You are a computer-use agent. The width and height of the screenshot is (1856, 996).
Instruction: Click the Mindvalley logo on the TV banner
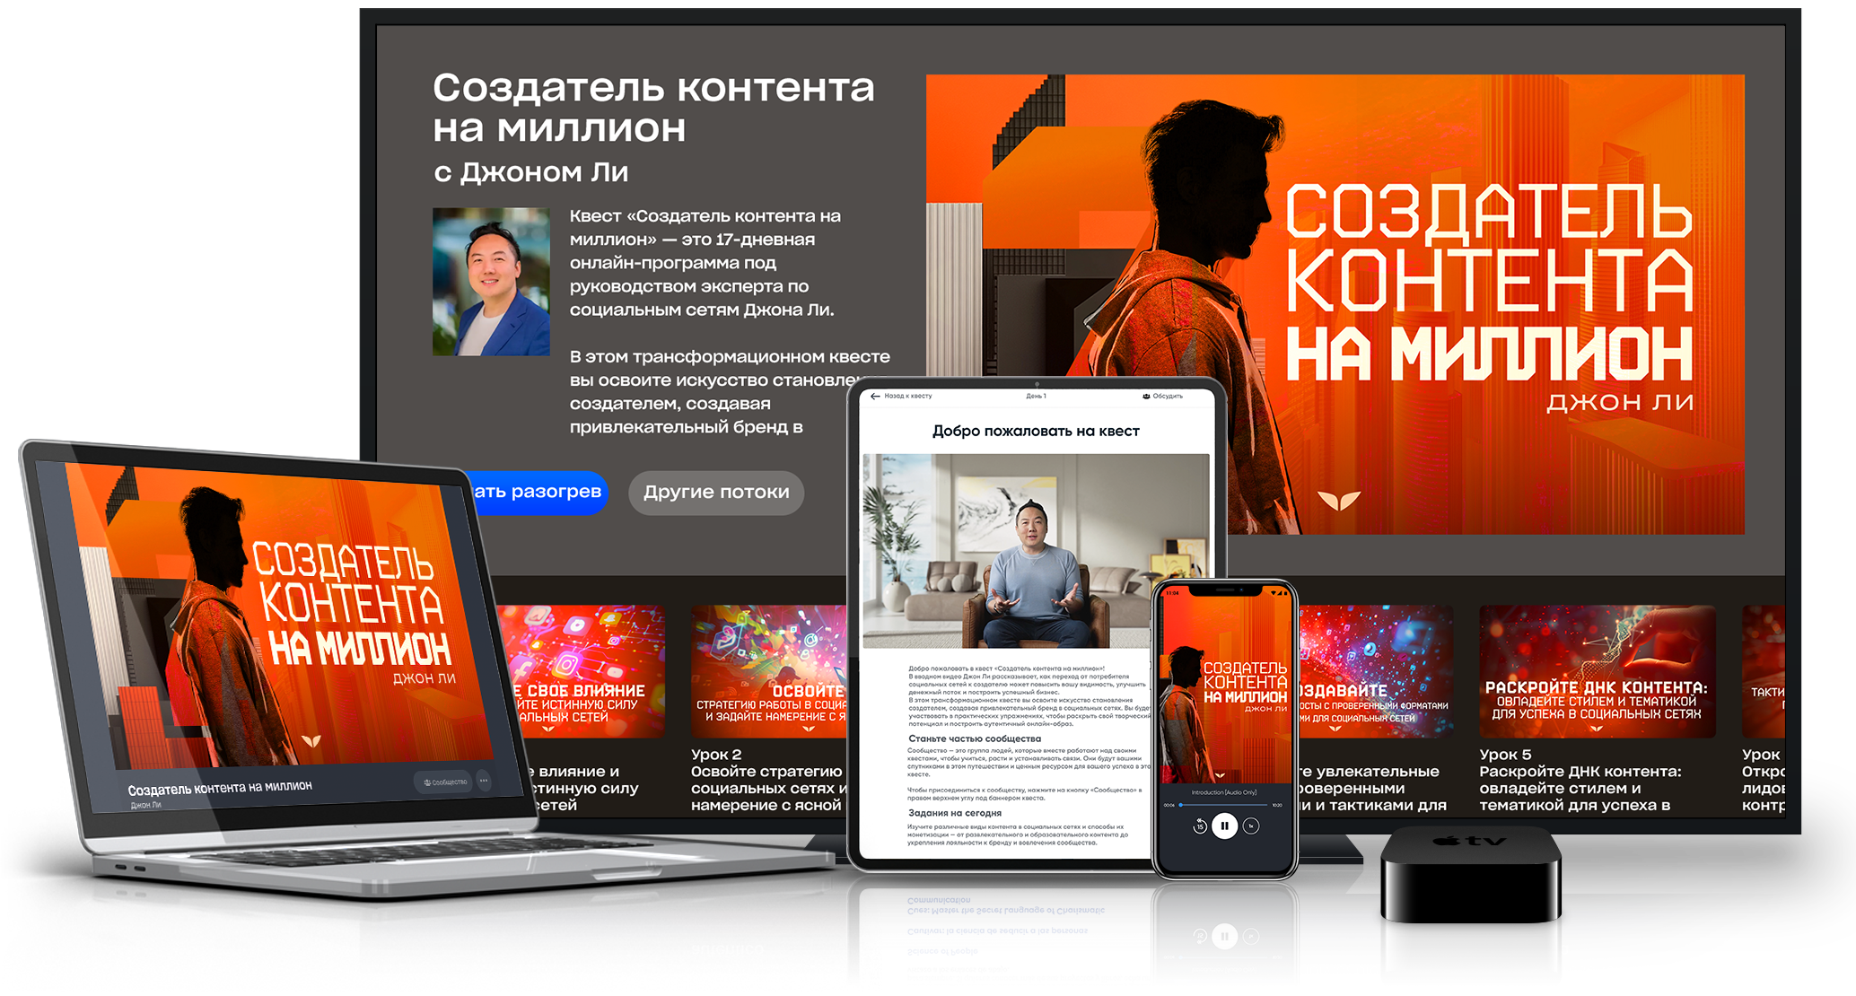(x=1338, y=499)
